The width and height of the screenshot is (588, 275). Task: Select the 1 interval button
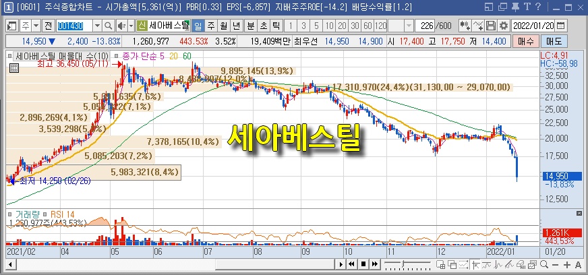pos(291,26)
